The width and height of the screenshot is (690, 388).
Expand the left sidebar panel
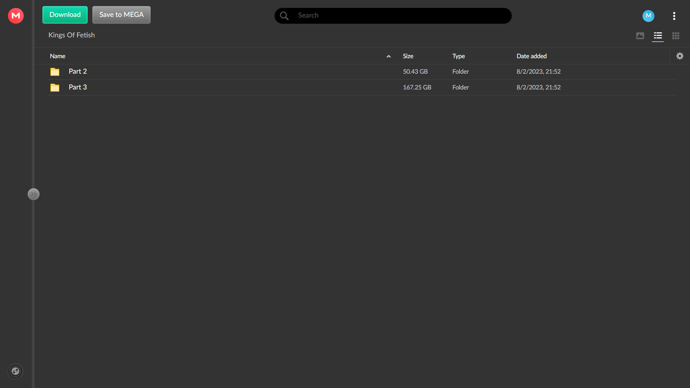(x=33, y=194)
